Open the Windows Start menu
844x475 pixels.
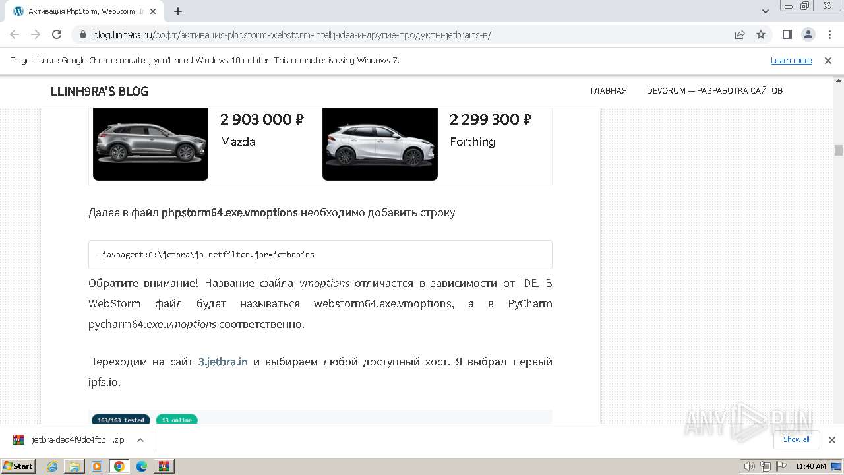(x=18, y=466)
